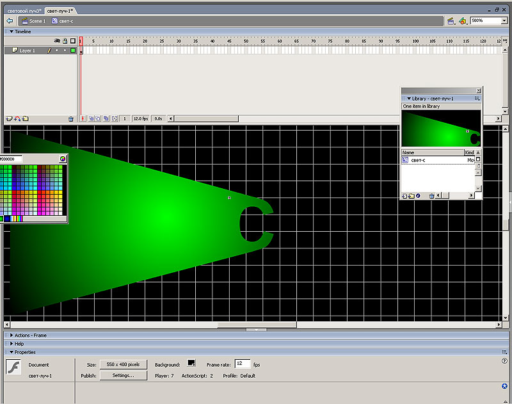
Task: Toggle outline view square for Layer 1
Action: (73, 50)
